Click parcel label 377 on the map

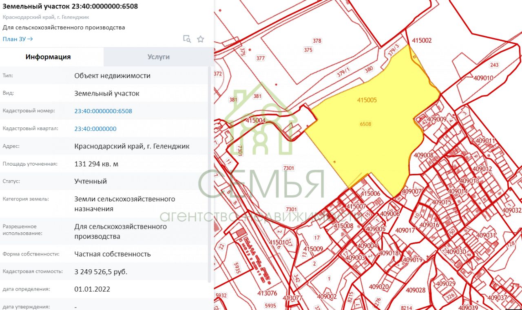tap(260, 58)
